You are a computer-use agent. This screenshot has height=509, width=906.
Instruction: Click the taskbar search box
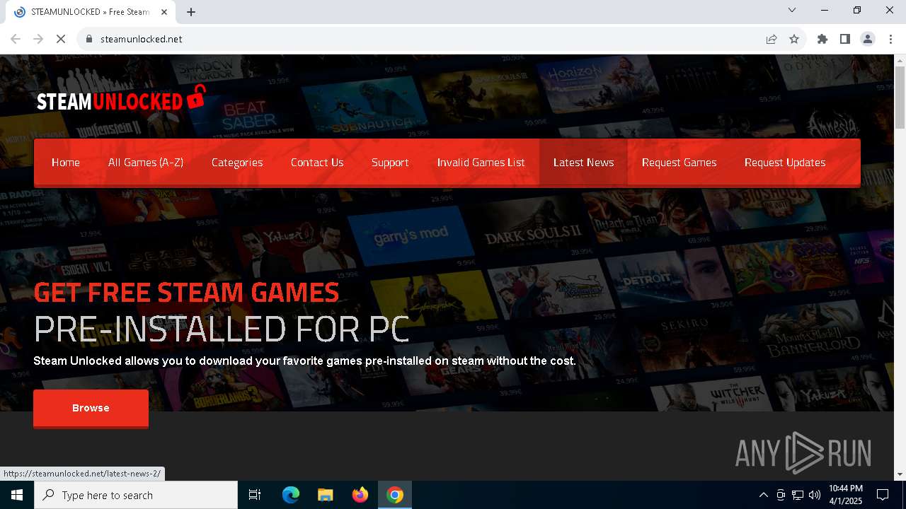(136, 495)
